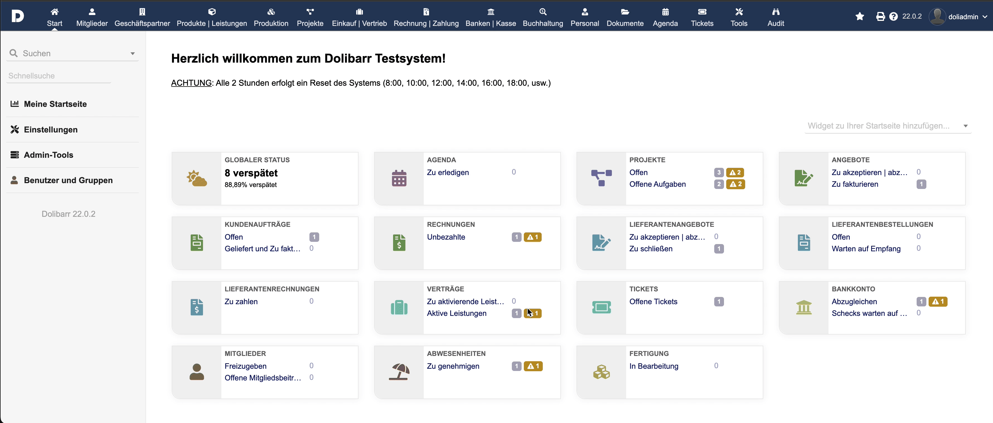Viewport: 993px width, 423px height.
Task: Open the Unbezahlte Rechnungen link
Action: pos(445,237)
